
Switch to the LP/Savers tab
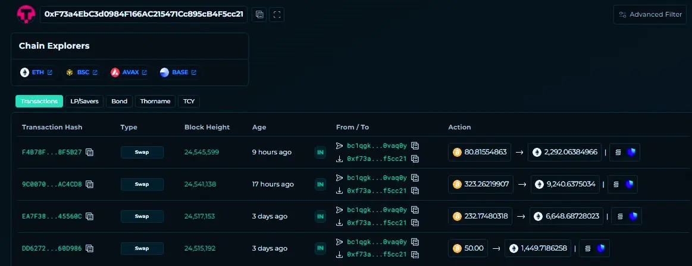84,102
